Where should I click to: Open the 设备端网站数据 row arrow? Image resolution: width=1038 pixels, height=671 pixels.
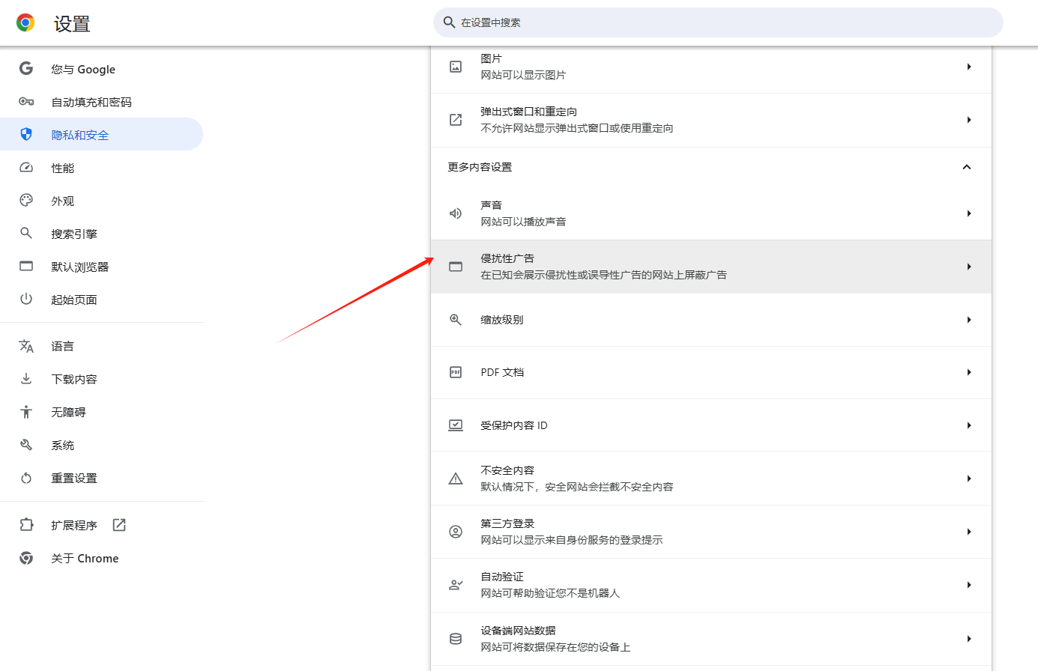pyautogui.click(x=969, y=639)
